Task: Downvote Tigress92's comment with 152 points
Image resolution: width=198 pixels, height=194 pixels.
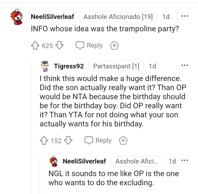Action: [x=68, y=141]
